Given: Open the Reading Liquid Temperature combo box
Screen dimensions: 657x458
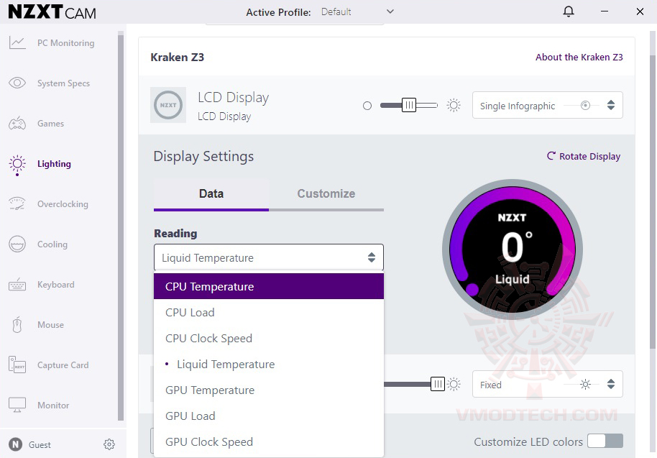Looking at the screenshot, I should pos(269,257).
